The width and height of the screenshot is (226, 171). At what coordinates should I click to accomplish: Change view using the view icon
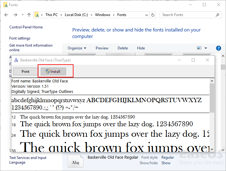coord(199,48)
